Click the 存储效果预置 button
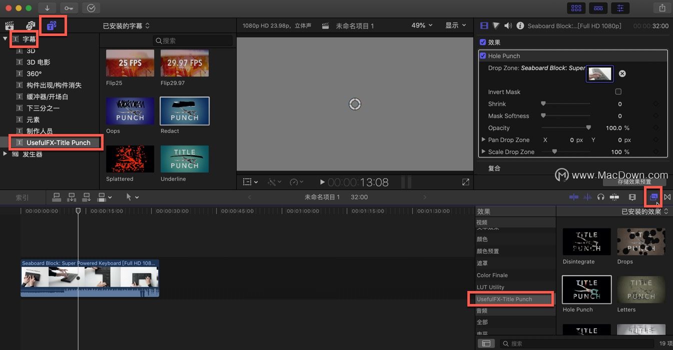The height and width of the screenshot is (350, 673). 634,182
